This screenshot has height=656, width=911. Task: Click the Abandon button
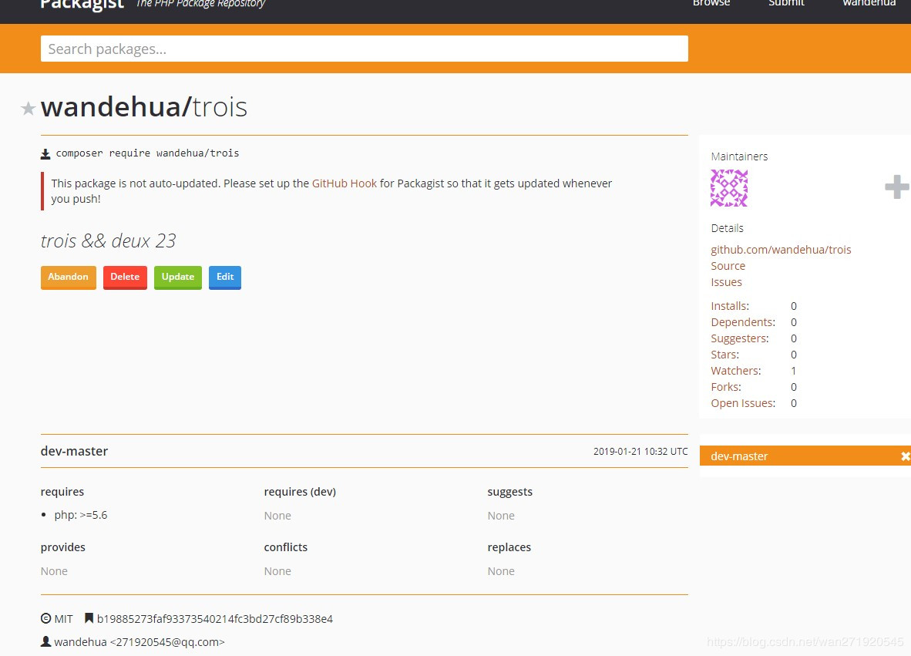coord(68,278)
